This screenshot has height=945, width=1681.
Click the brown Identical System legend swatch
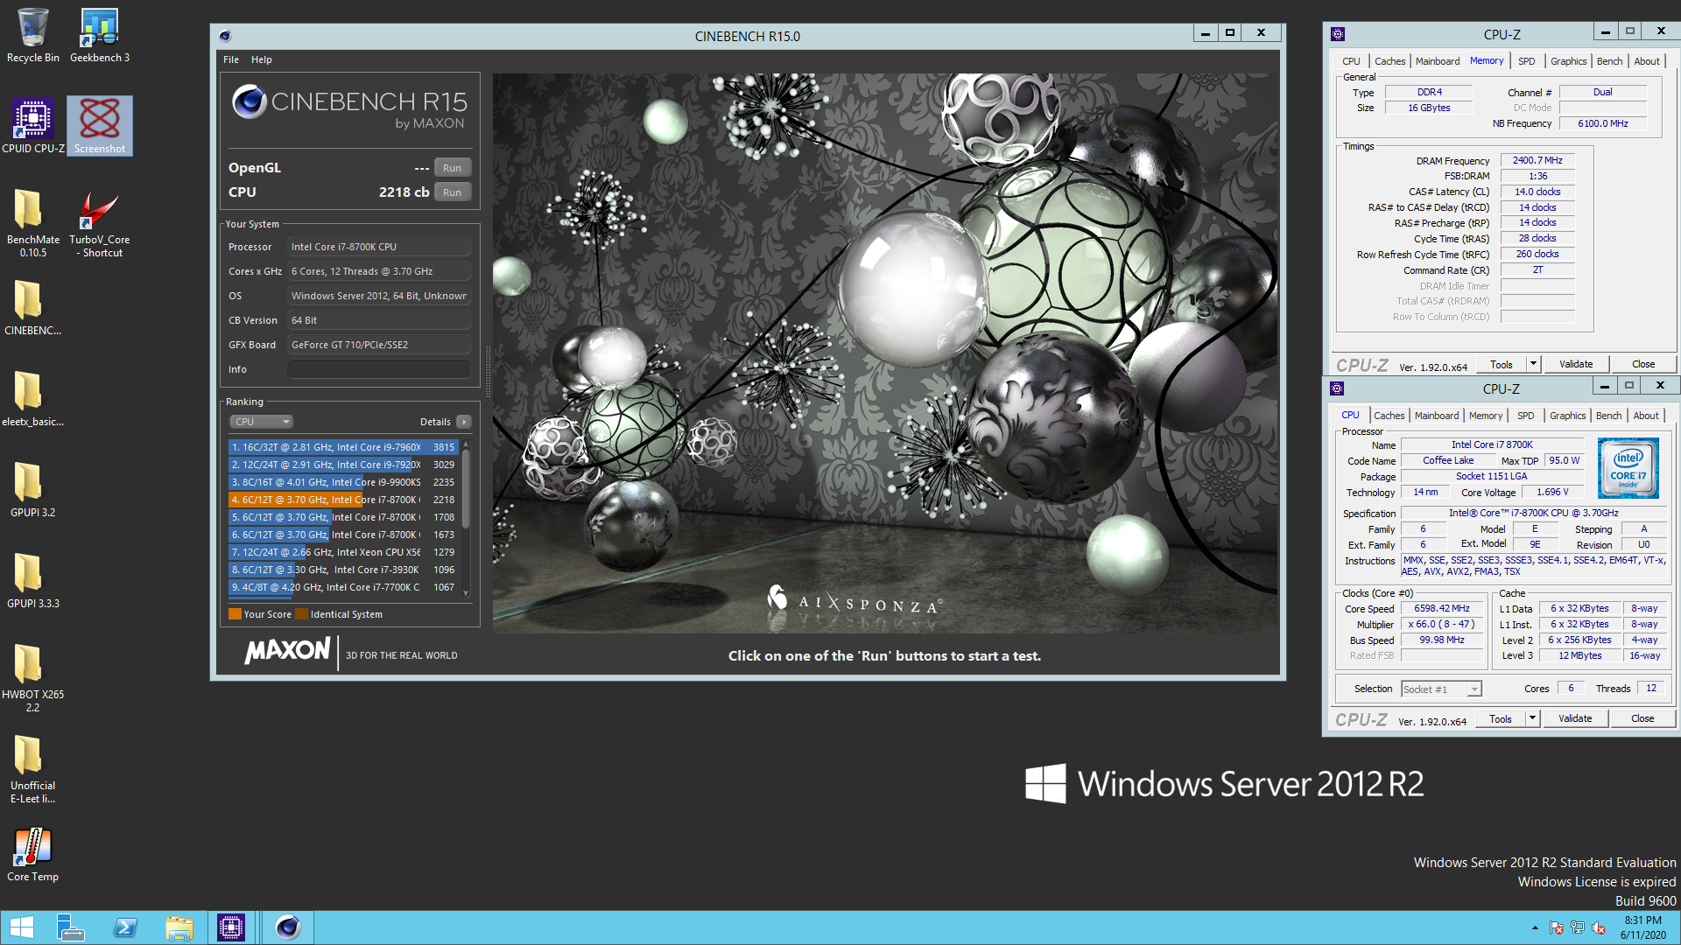[x=302, y=614]
